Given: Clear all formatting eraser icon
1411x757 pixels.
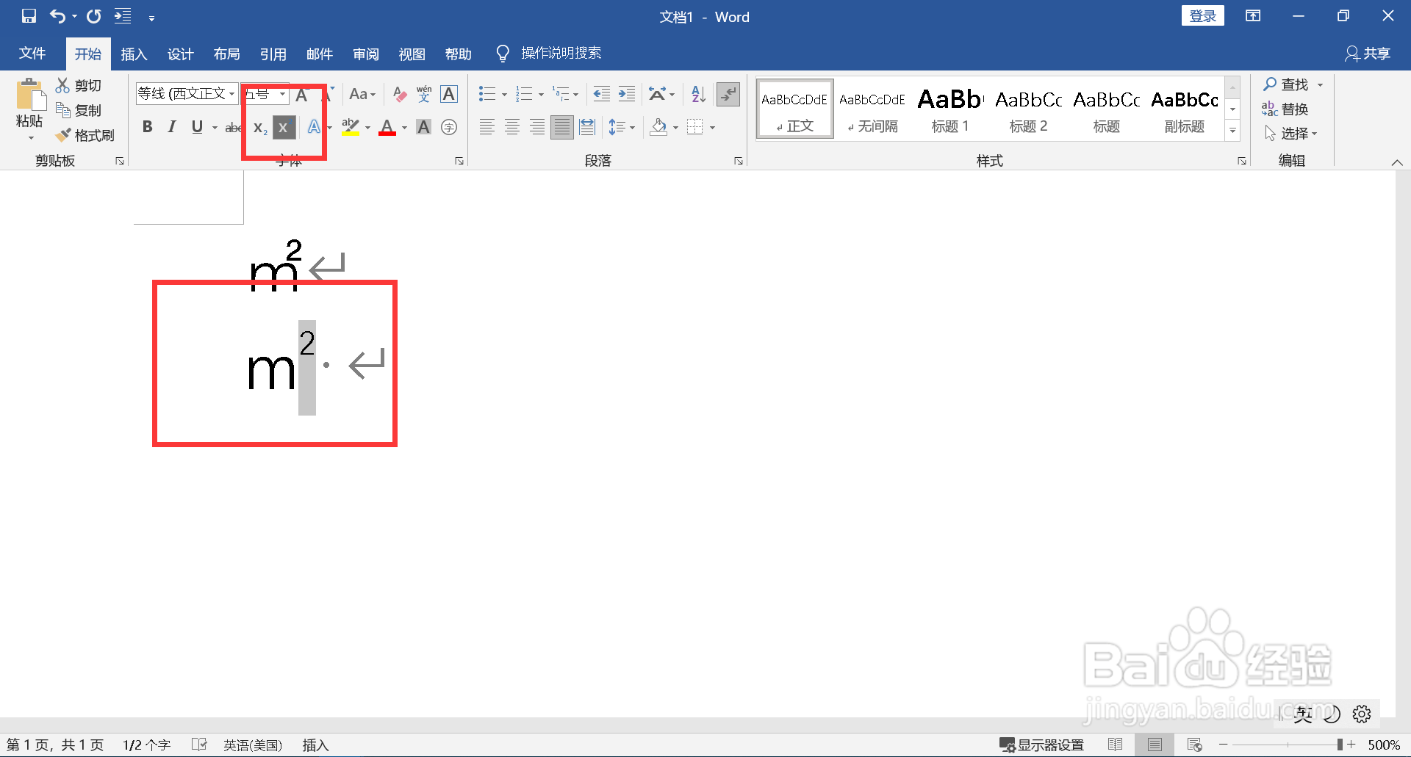Looking at the screenshot, I should pyautogui.click(x=399, y=94).
